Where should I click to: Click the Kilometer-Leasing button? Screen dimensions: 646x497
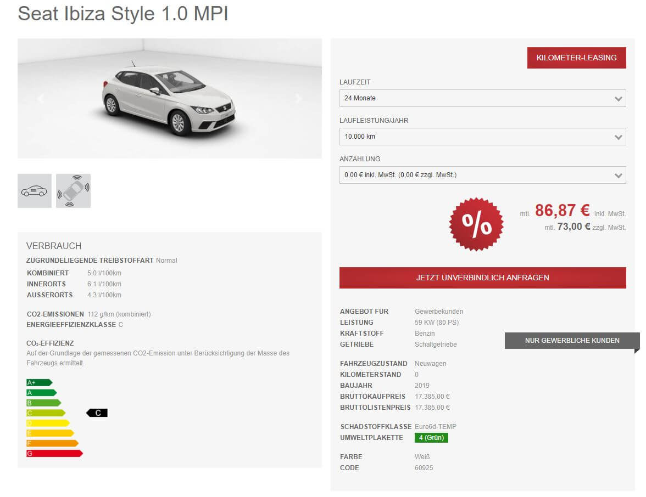[x=576, y=58]
